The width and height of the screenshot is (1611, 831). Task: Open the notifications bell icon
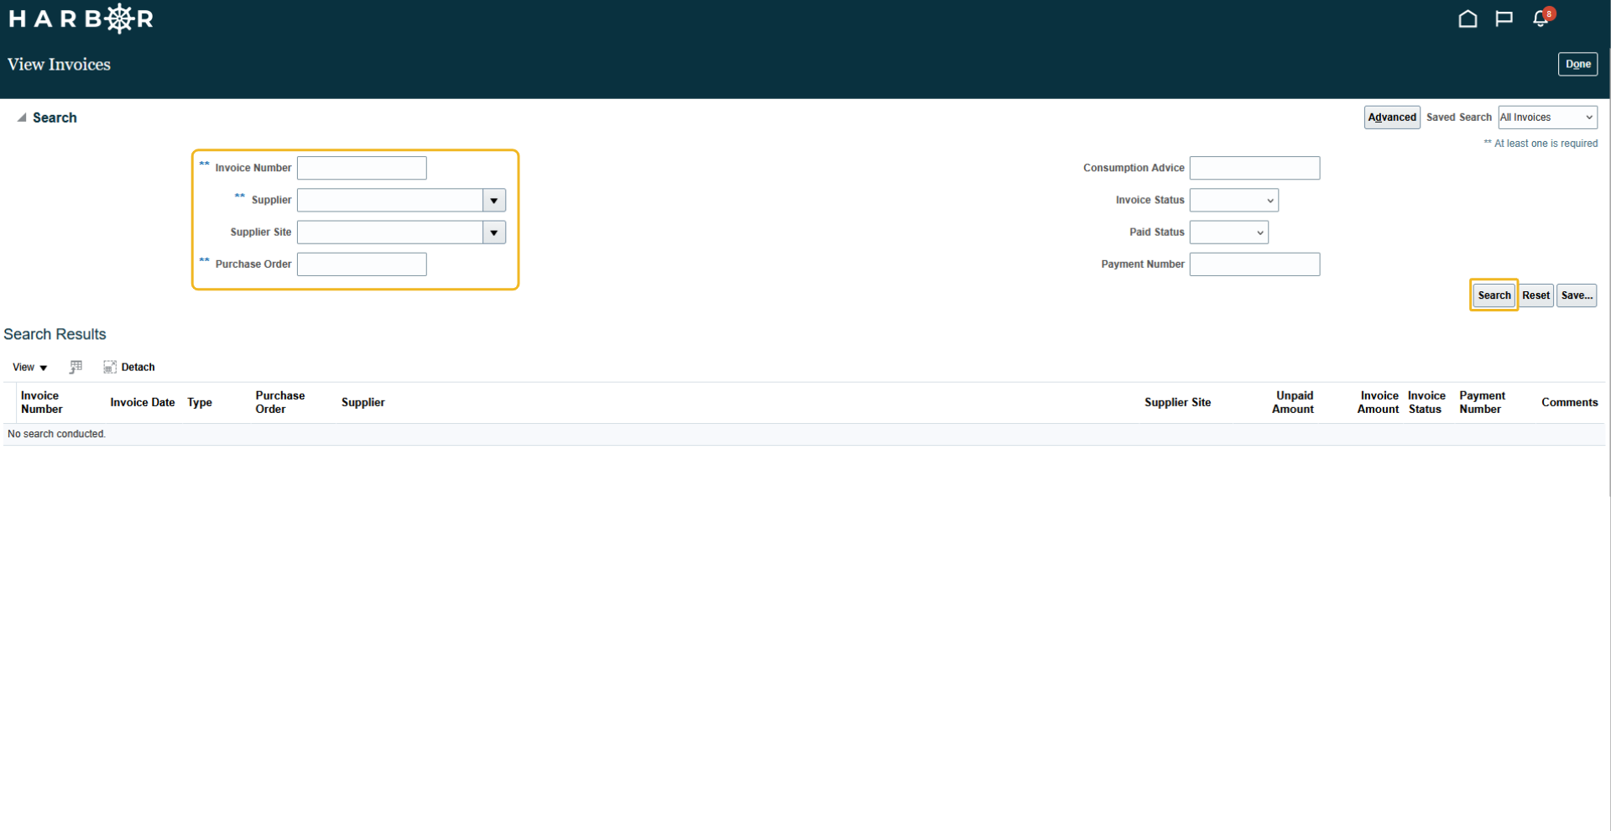tap(1541, 18)
